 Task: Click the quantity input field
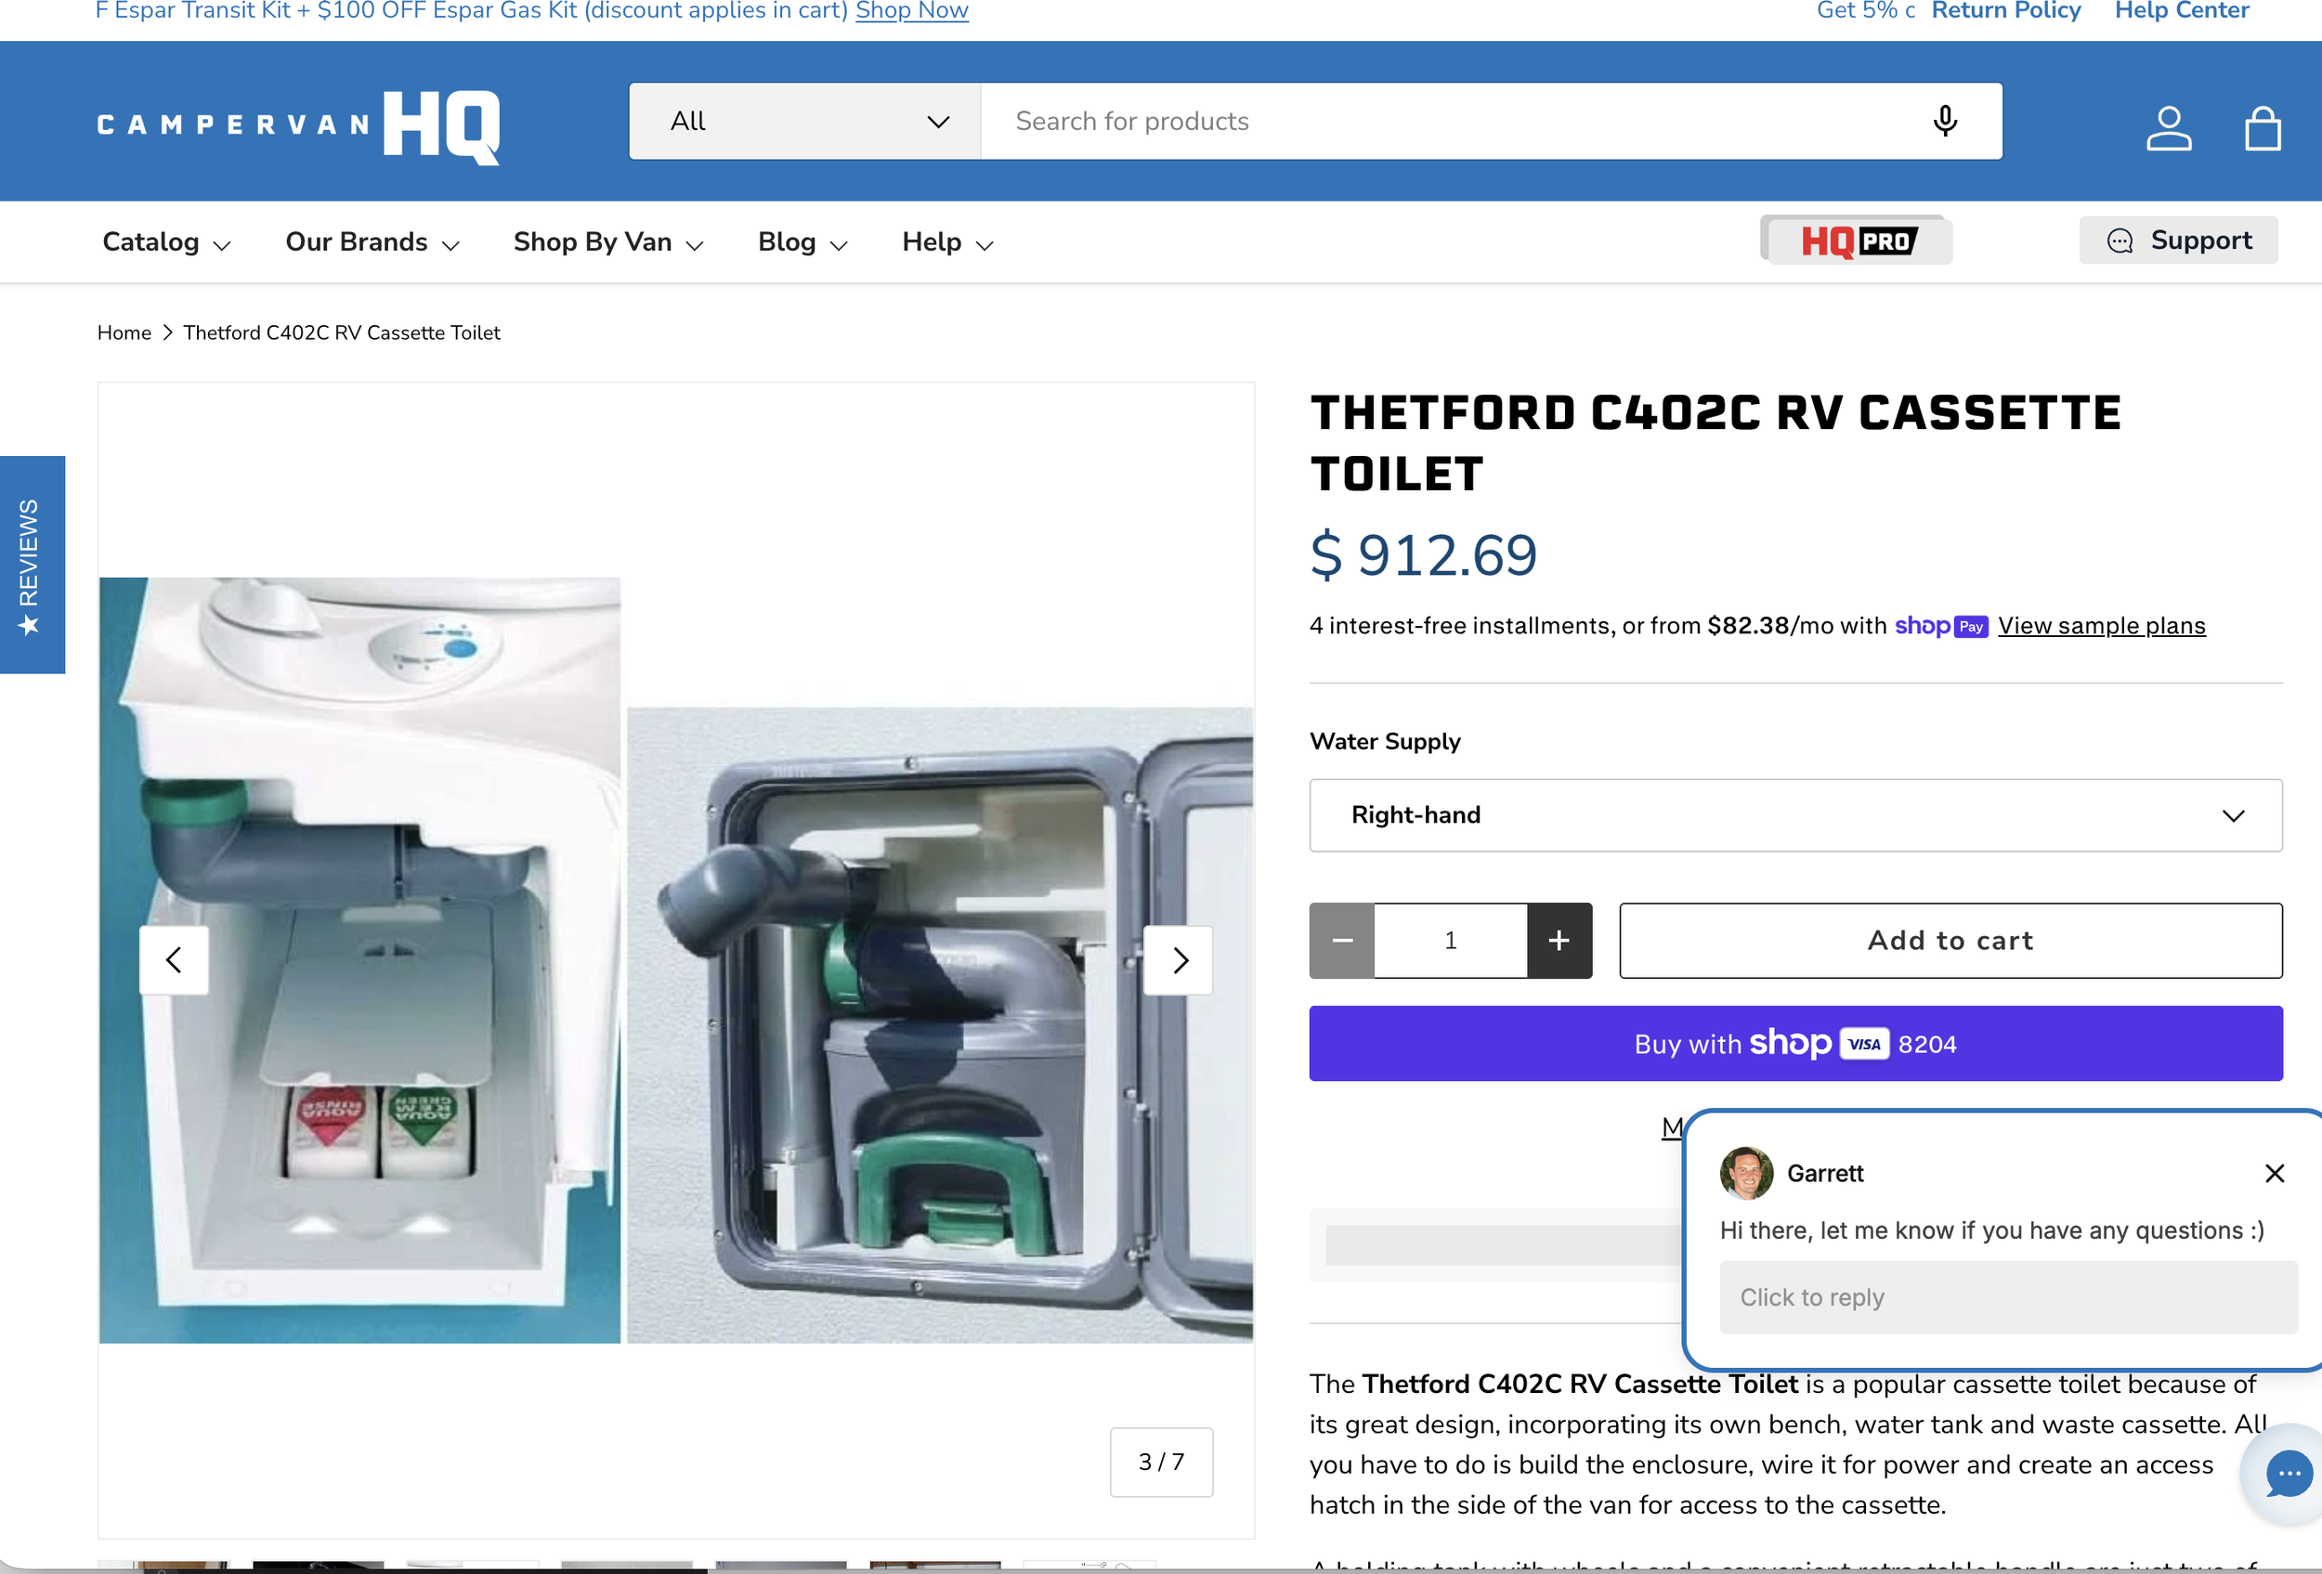[1451, 940]
